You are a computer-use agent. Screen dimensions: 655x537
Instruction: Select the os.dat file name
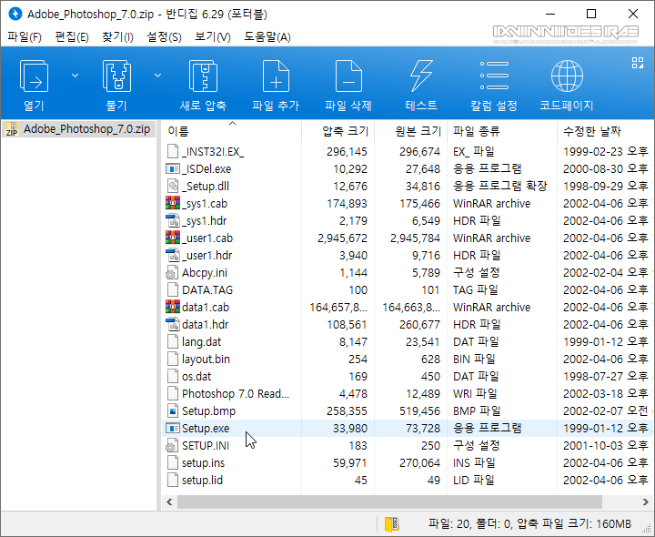(196, 377)
